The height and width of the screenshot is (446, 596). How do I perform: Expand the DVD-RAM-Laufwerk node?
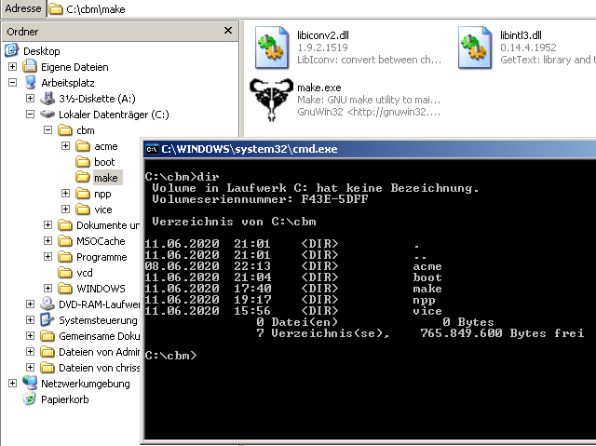30,304
